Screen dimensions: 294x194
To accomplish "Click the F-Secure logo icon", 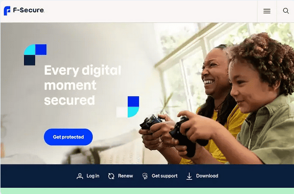I will 7,11.
